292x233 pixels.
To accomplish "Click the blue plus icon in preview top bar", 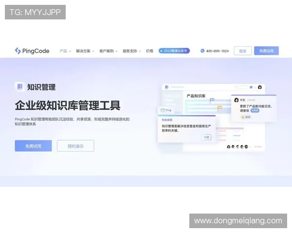I will pyautogui.click(x=251, y=87).
